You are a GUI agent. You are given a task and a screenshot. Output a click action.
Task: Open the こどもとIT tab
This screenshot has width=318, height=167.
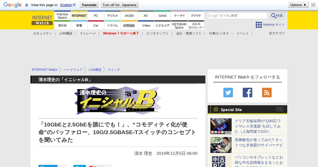coord(162,25)
